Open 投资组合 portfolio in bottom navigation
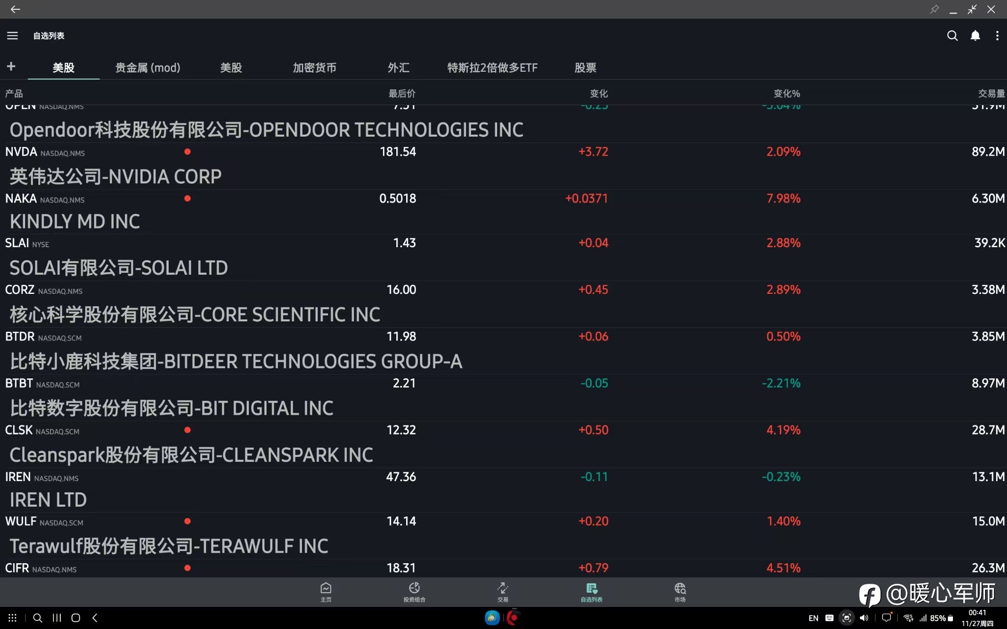Screen dimensions: 1007x629 [x=414, y=592]
